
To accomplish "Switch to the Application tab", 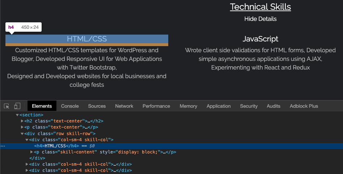I will click(x=219, y=106).
